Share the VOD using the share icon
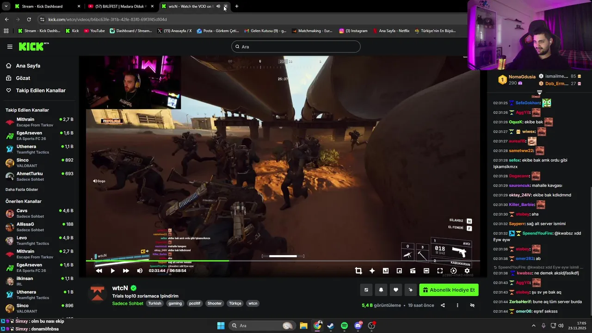 tap(443, 305)
